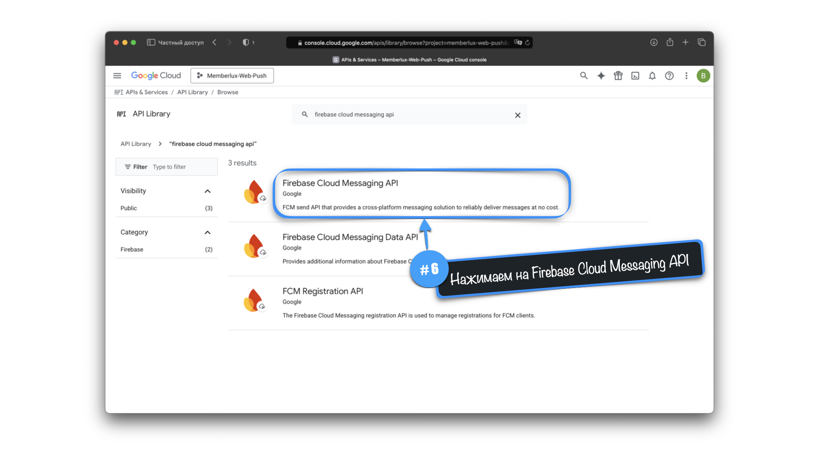Activate Cloud Shell terminal icon
819x460 pixels.
point(635,76)
